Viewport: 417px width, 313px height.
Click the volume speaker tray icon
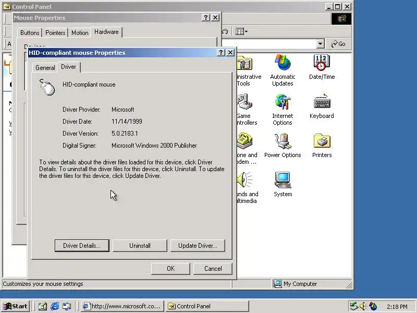pos(363,306)
